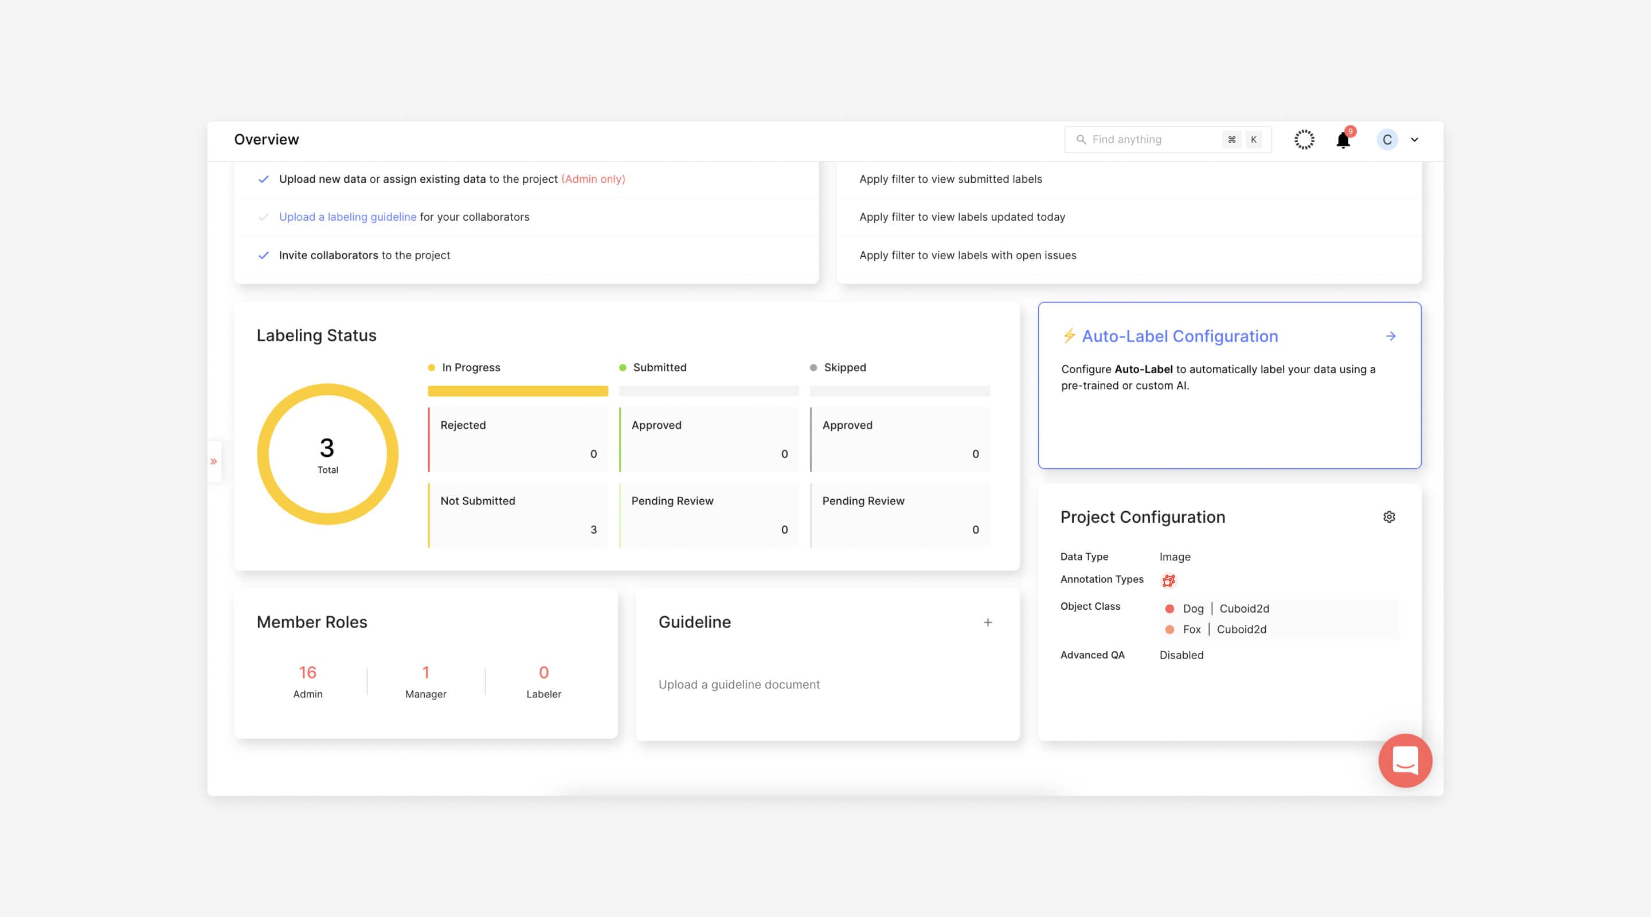The width and height of the screenshot is (1651, 917).
Task: Click the Data Type Image value
Action: pos(1175,558)
